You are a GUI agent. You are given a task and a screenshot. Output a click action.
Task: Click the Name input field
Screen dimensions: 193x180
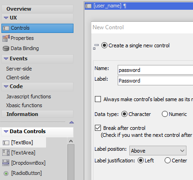coord(155,70)
